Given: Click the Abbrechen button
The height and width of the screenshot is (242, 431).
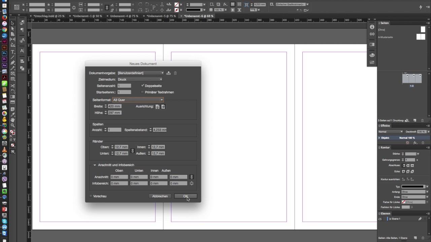Looking at the screenshot, I should click(160, 196).
